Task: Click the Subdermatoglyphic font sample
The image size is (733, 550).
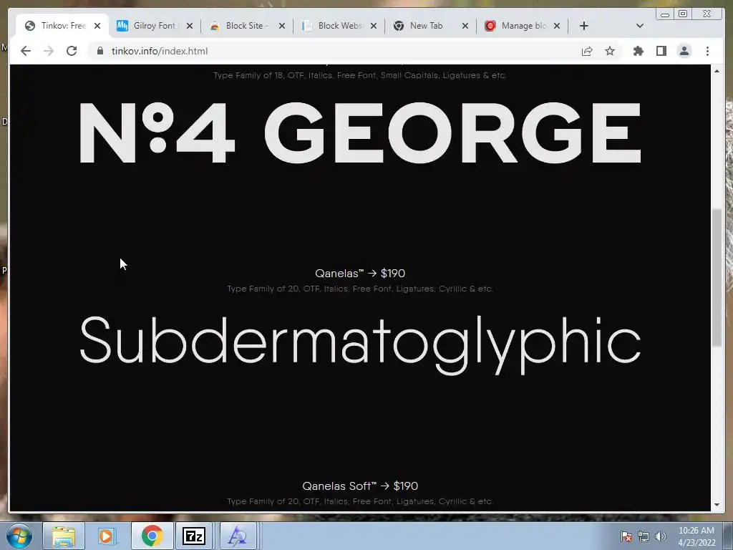Action: click(360, 344)
